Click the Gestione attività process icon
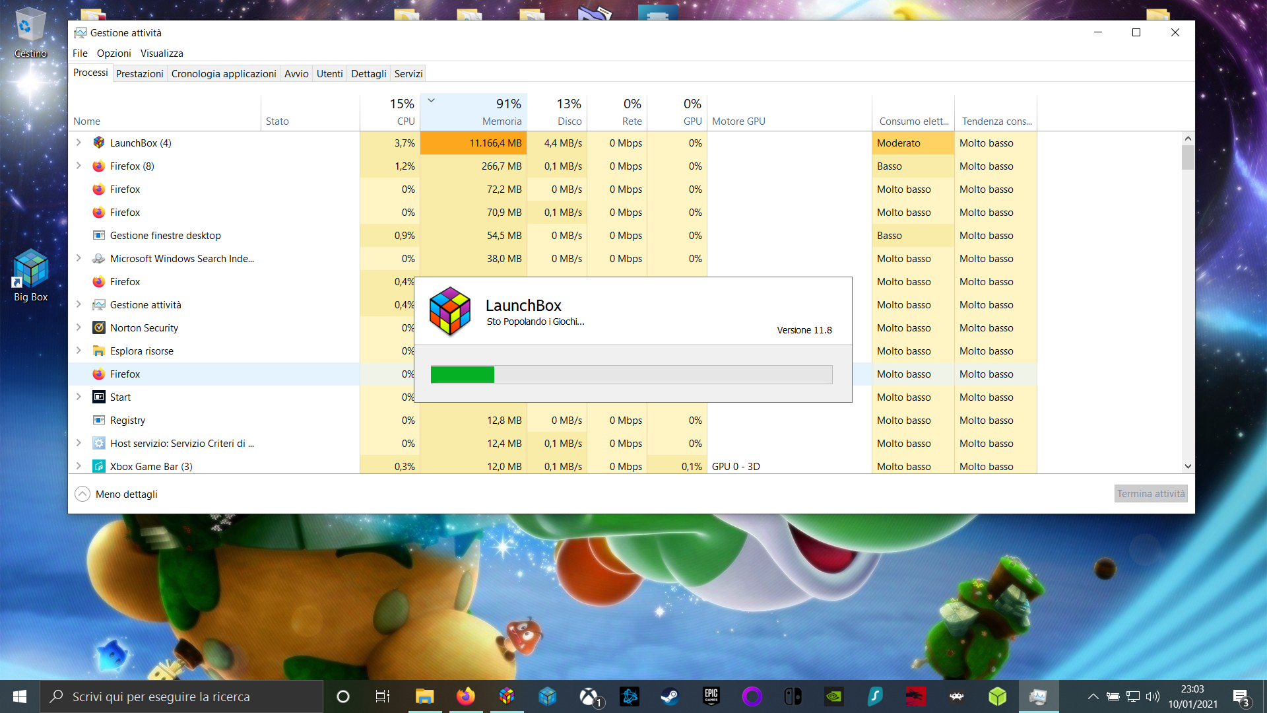Image resolution: width=1267 pixels, height=713 pixels. tap(99, 304)
